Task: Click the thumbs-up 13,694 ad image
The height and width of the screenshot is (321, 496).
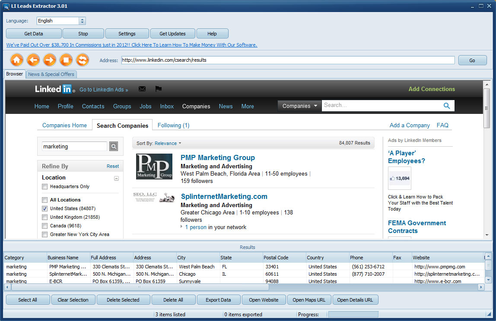Action: 400,178
